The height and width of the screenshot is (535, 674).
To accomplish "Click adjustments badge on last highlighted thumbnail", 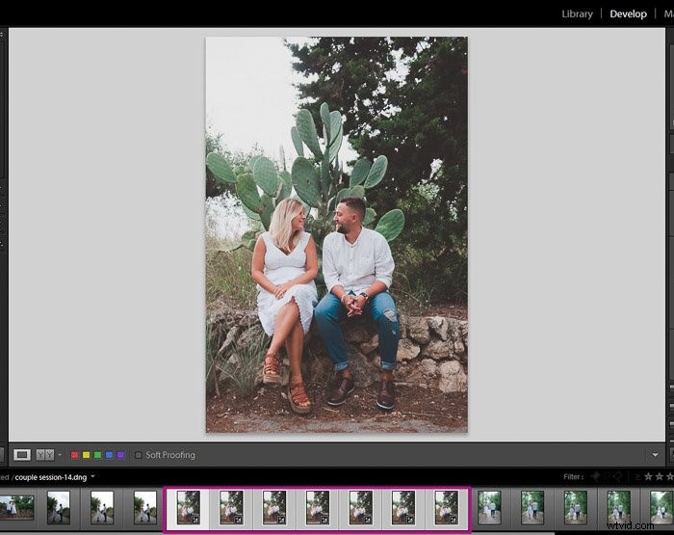I will click(454, 520).
